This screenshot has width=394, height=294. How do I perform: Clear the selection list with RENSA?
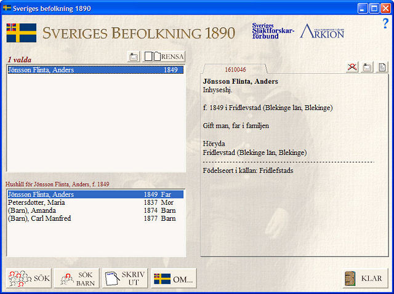[x=164, y=57]
